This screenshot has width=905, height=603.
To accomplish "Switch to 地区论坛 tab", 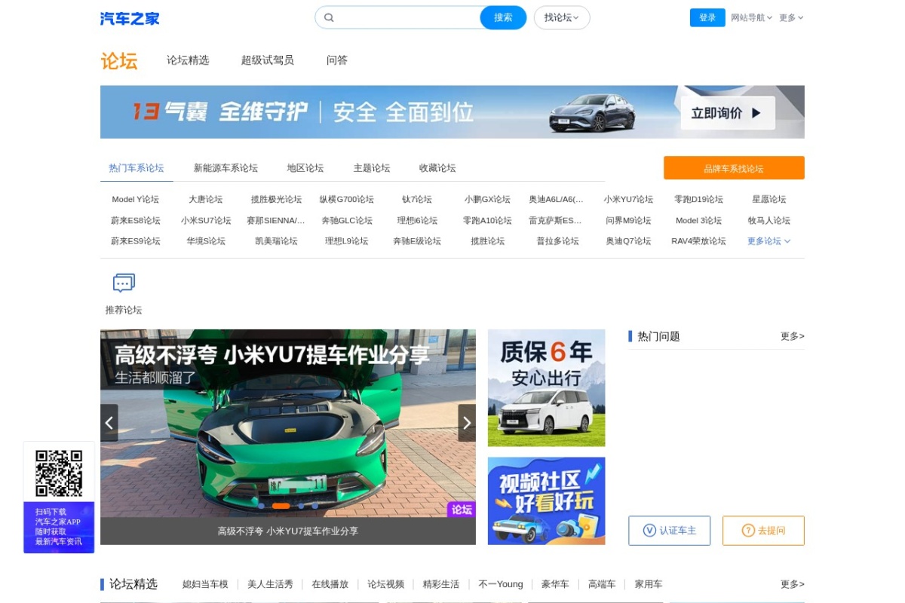I will coord(305,168).
